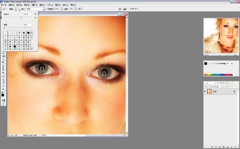The width and height of the screenshot is (240, 149).
Task: Open the File menu
Action: pos(4,5)
